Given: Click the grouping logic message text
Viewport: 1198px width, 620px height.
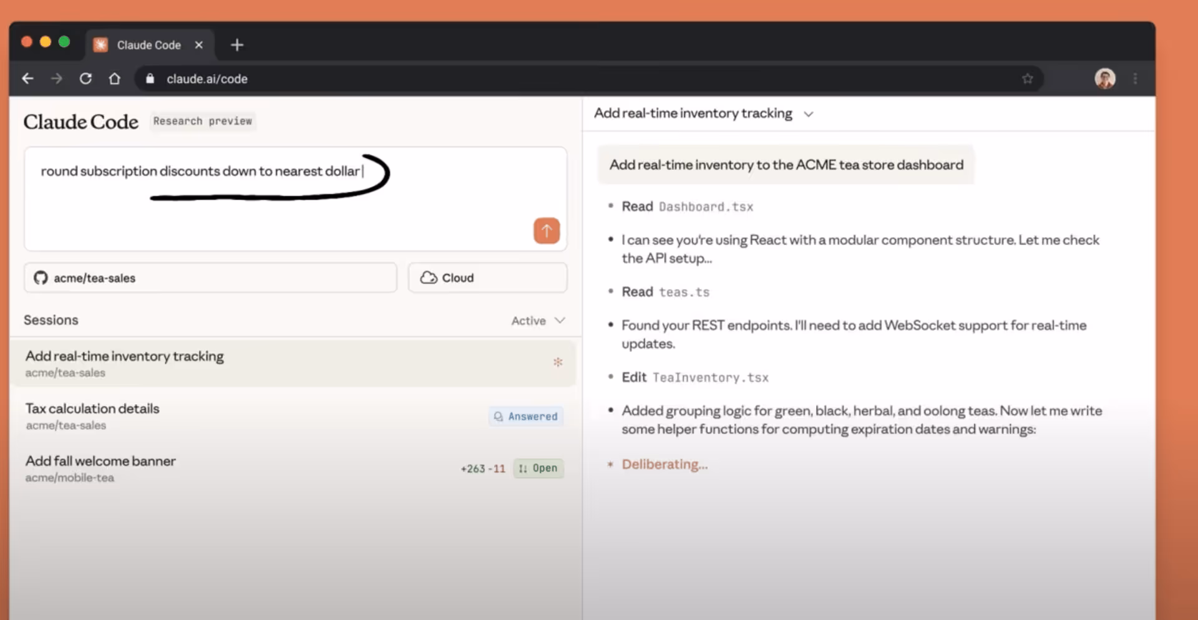Looking at the screenshot, I should pyautogui.click(x=862, y=420).
